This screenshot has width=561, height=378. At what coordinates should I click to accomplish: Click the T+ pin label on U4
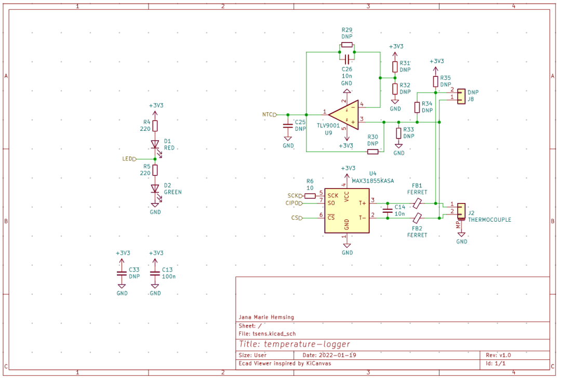[x=363, y=203]
